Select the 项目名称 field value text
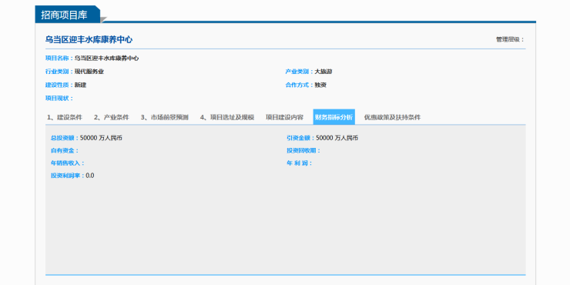This screenshot has height=285, width=570. 106,59
